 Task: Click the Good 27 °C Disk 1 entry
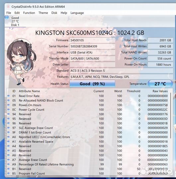tap(15, 21)
